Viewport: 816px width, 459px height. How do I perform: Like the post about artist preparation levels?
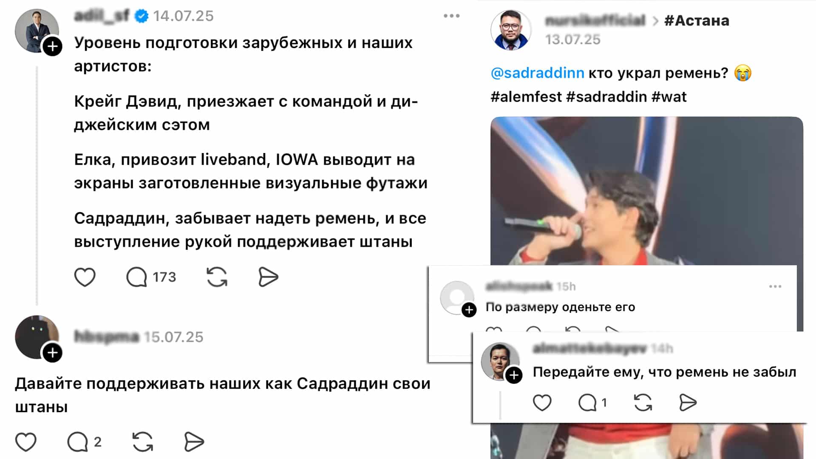[x=85, y=277]
